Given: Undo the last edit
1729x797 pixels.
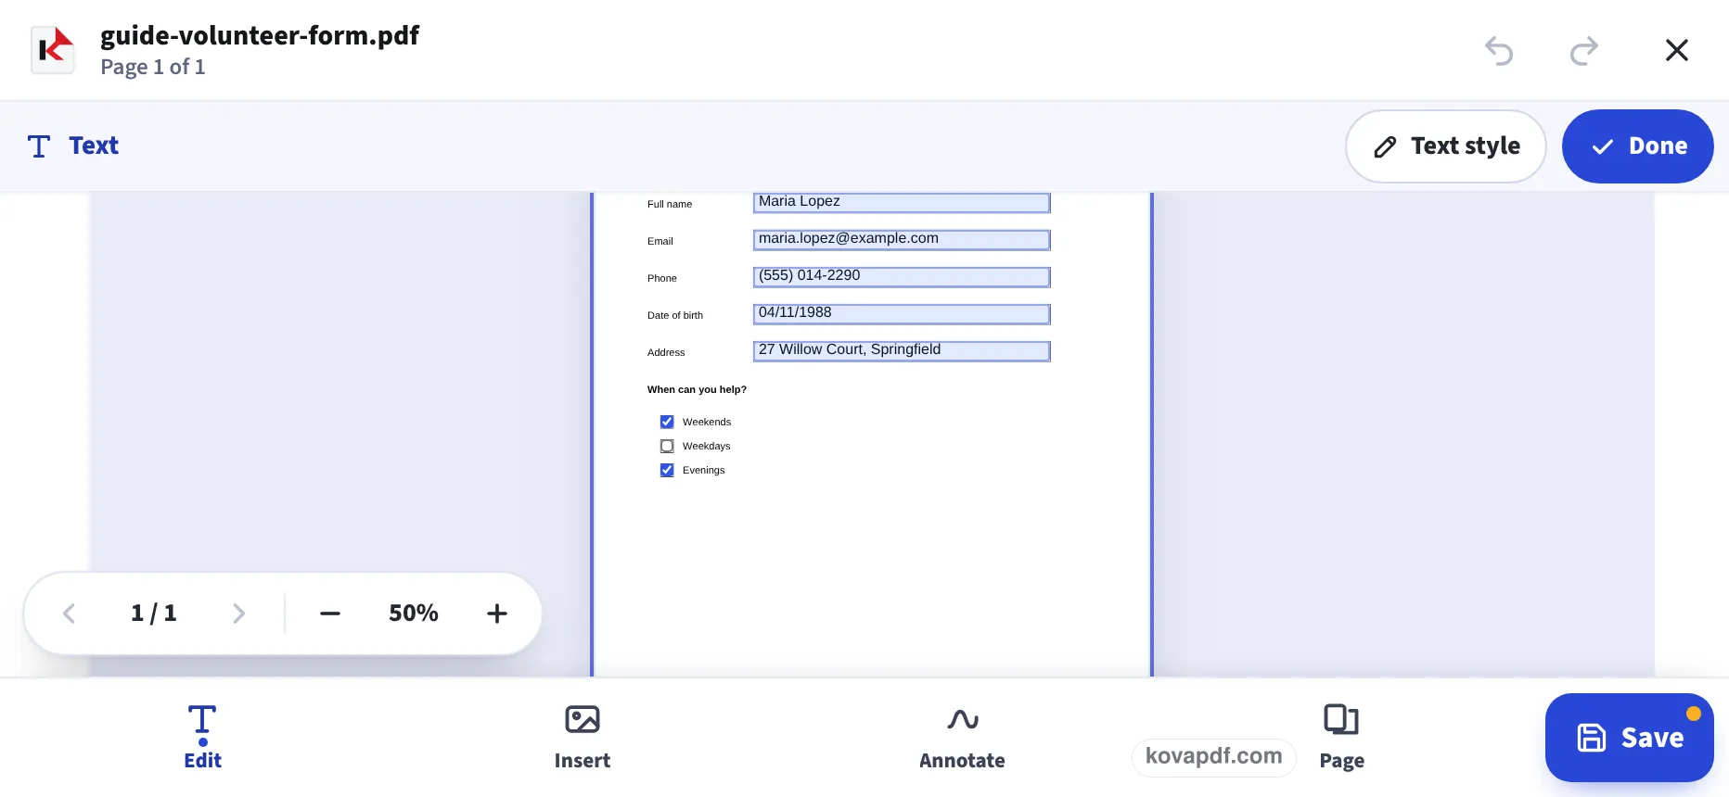Looking at the screenshot, I should [1499, 50].
